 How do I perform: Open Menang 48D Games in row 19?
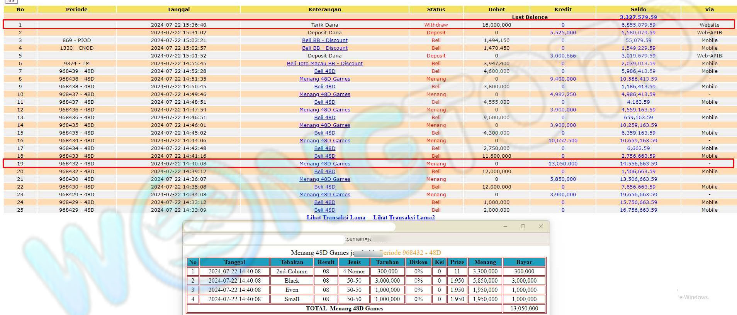pos(324,163)
